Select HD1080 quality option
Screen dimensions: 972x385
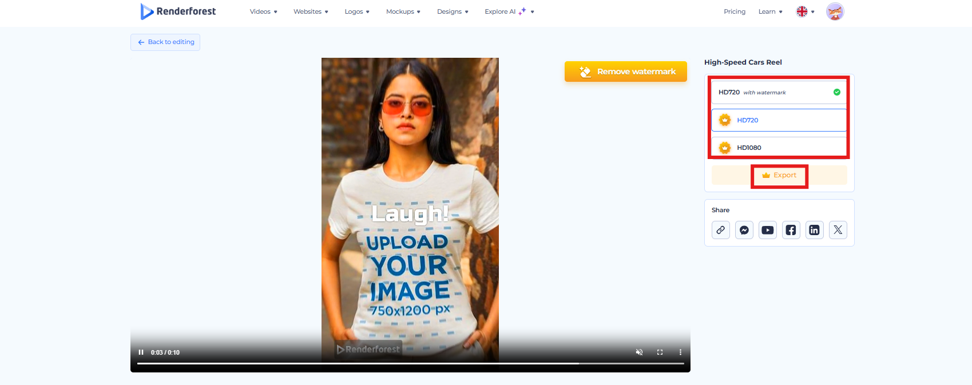coord(779,148)
